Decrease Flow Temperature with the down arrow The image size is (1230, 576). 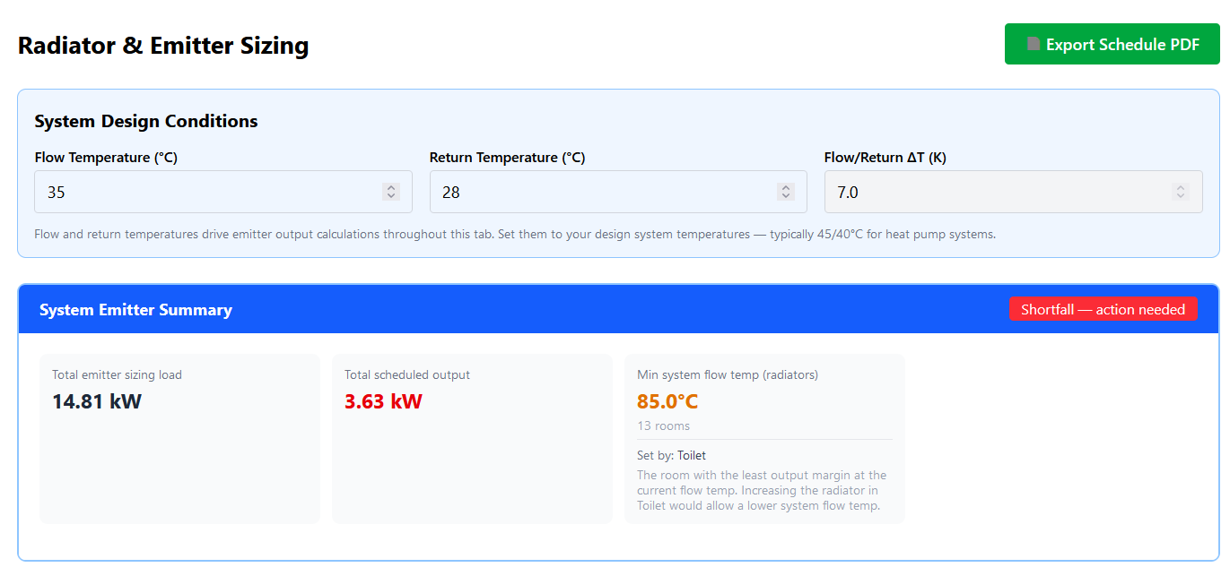[x=390, y=196]
